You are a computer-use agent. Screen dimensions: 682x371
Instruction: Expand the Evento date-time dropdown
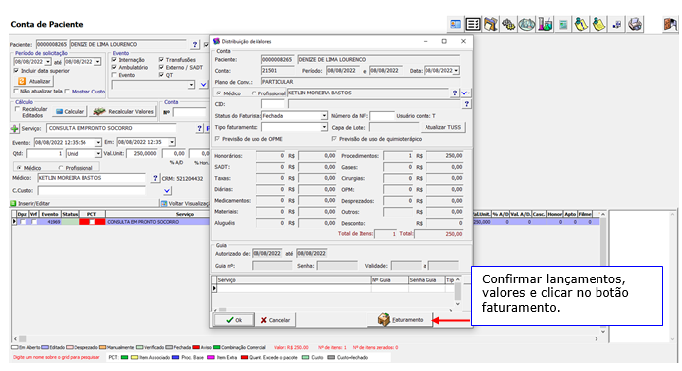(98, 142)
